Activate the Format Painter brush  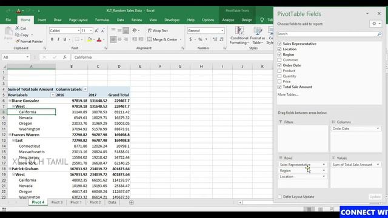pos(18,41)
